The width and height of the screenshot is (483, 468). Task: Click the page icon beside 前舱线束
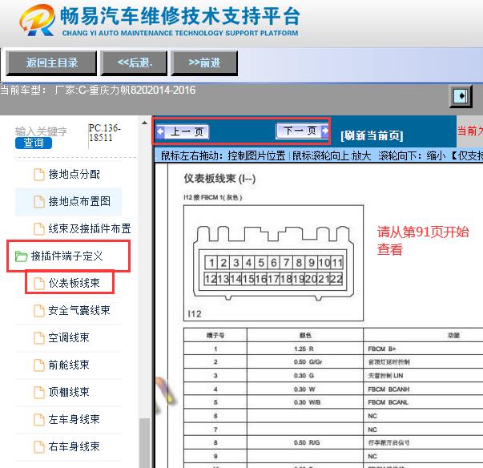point(38,365)
